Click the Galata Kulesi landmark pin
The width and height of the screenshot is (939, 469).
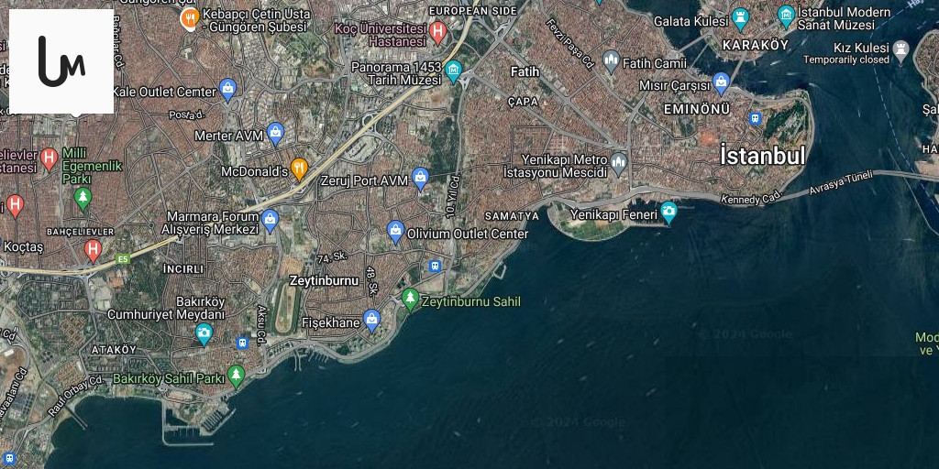click(x=741, y=19)
